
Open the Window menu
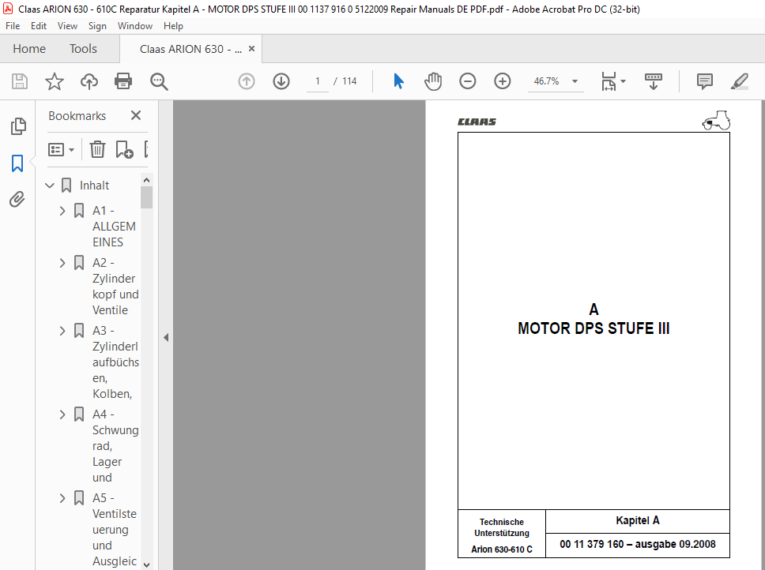(134, 26)
